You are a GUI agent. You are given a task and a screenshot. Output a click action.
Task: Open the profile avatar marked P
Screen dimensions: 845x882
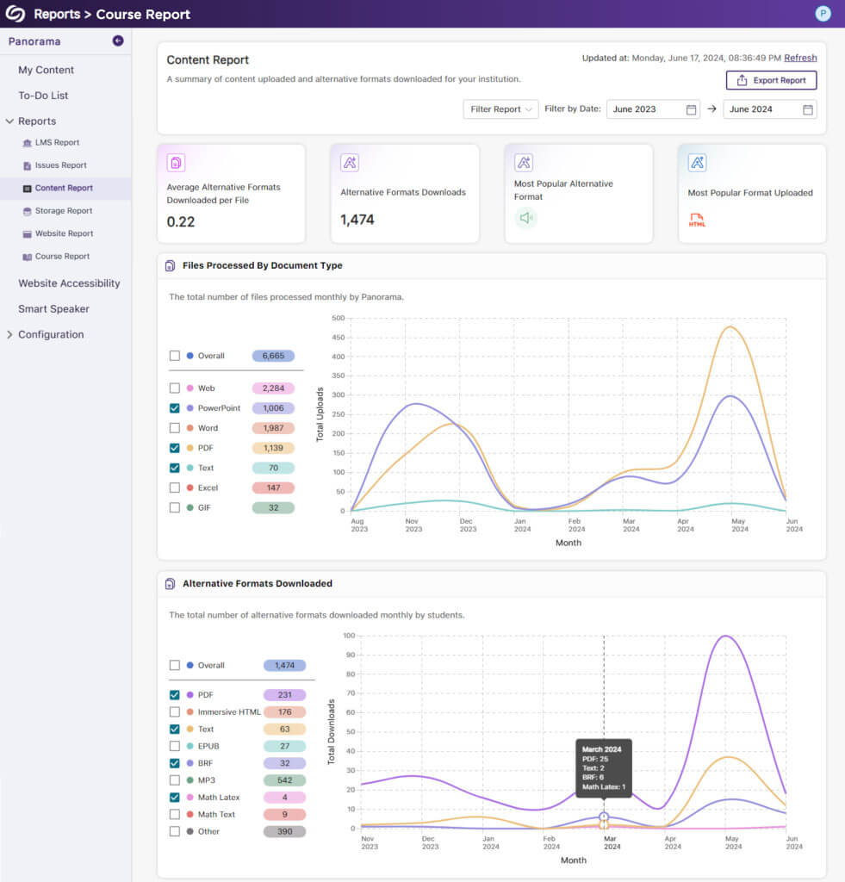point(823,14)
